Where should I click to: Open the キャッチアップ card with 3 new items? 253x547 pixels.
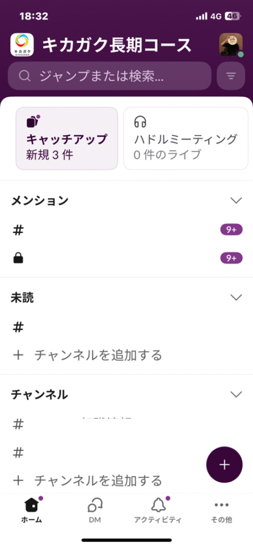click(67, 138)
